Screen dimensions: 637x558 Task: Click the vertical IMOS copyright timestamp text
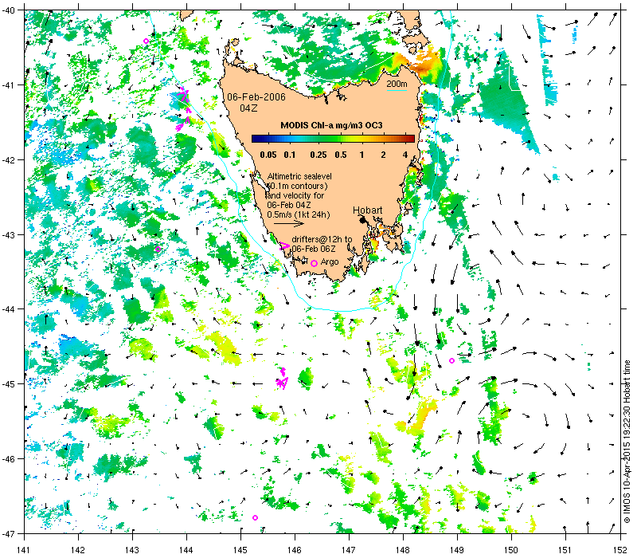[627, 442]
